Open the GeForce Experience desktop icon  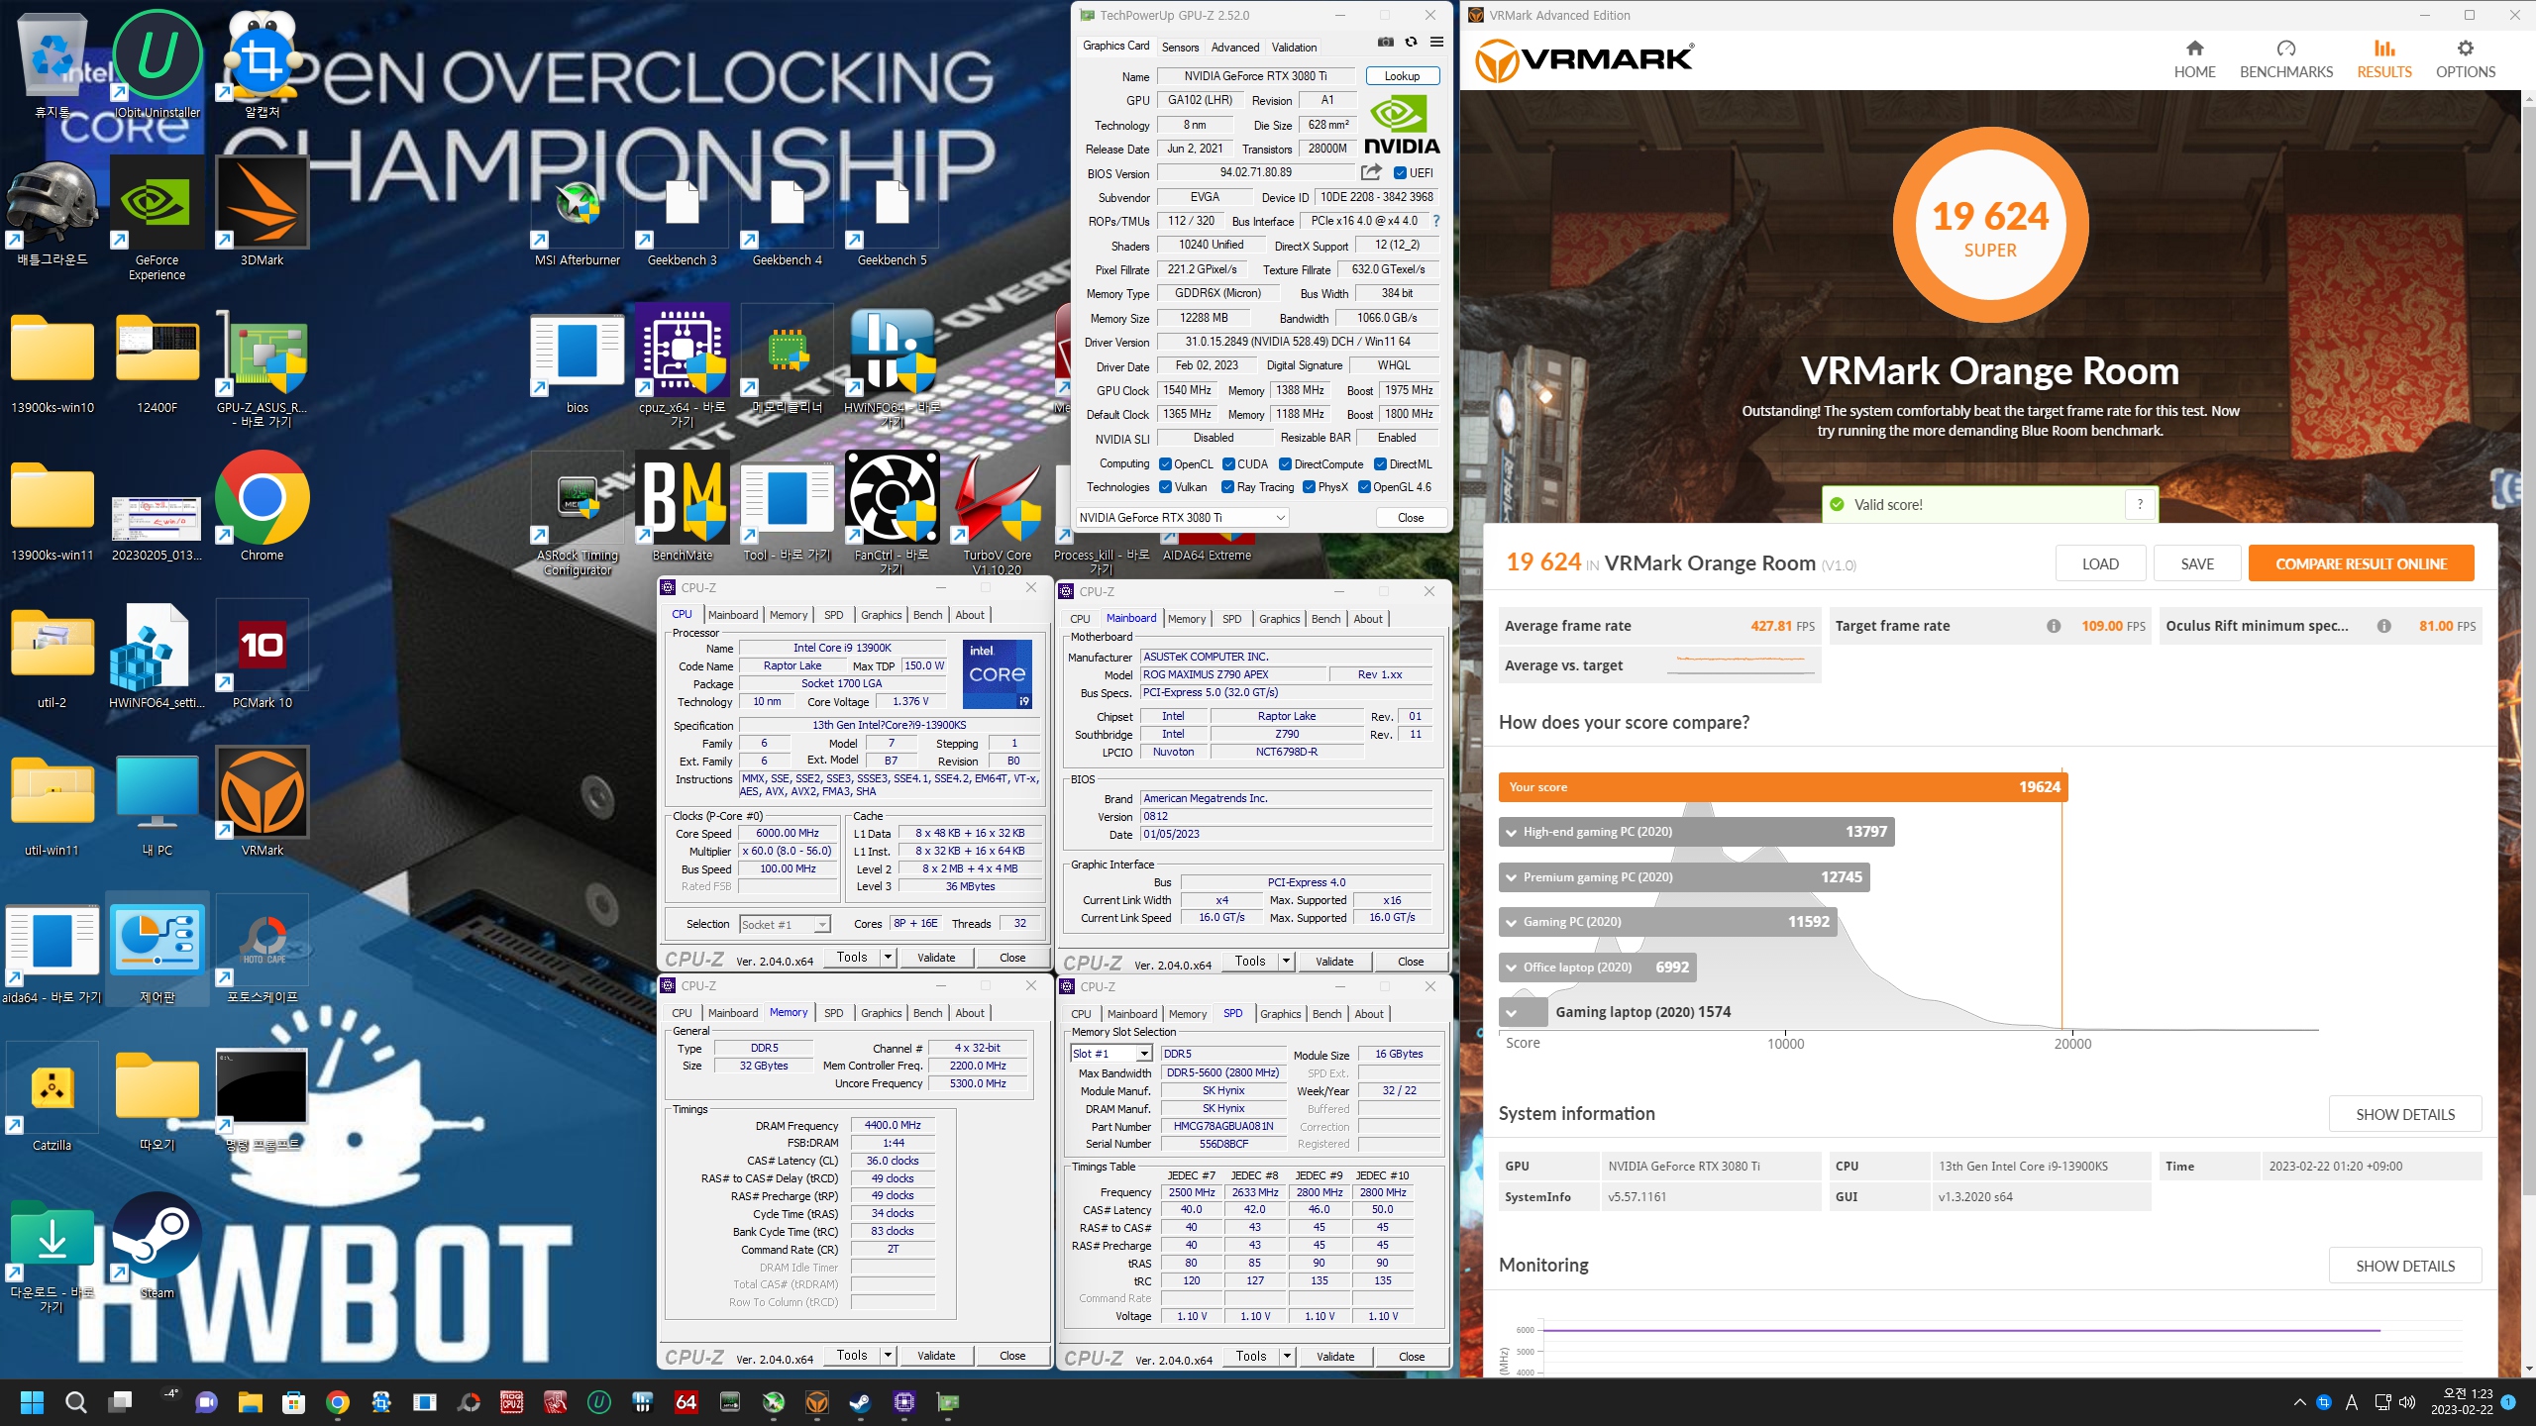click(x=157, y=218)
